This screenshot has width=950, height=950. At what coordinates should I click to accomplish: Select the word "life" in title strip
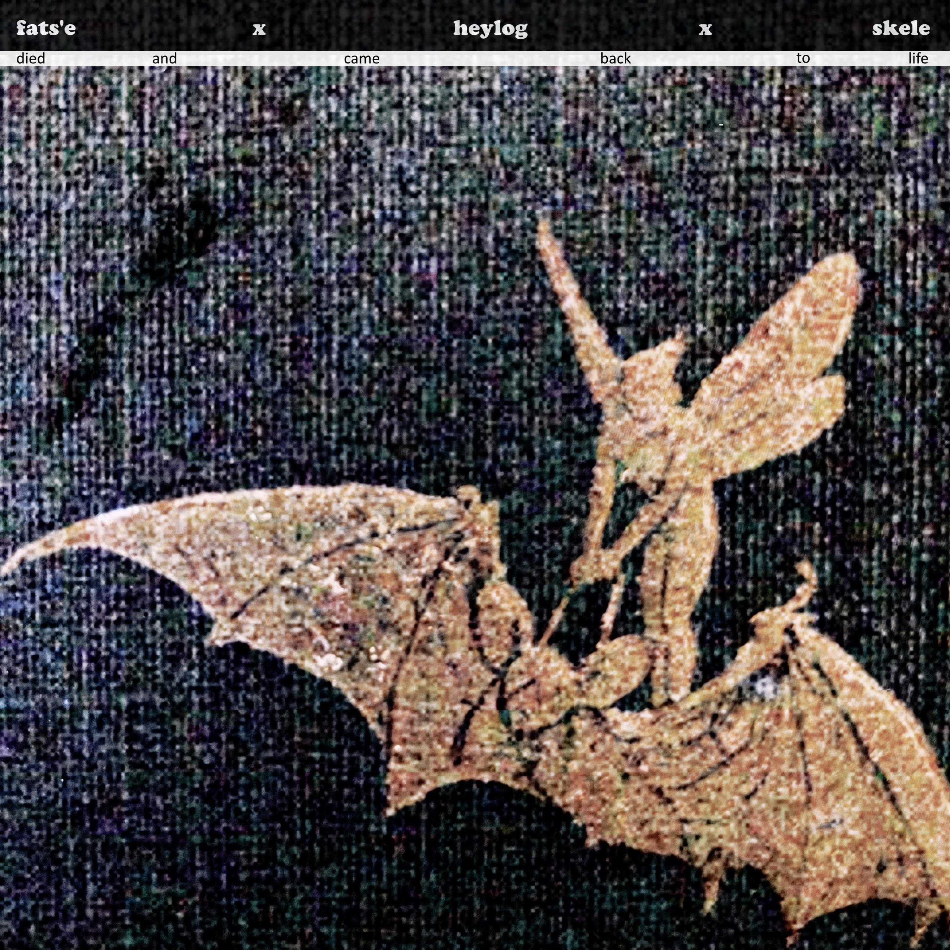918,58
